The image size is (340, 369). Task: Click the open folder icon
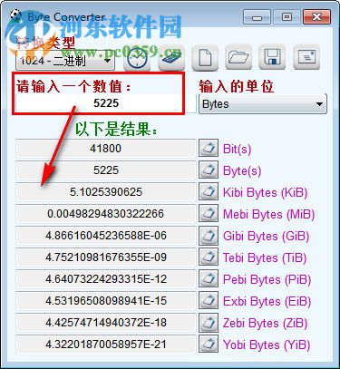[x=238, y=58]
